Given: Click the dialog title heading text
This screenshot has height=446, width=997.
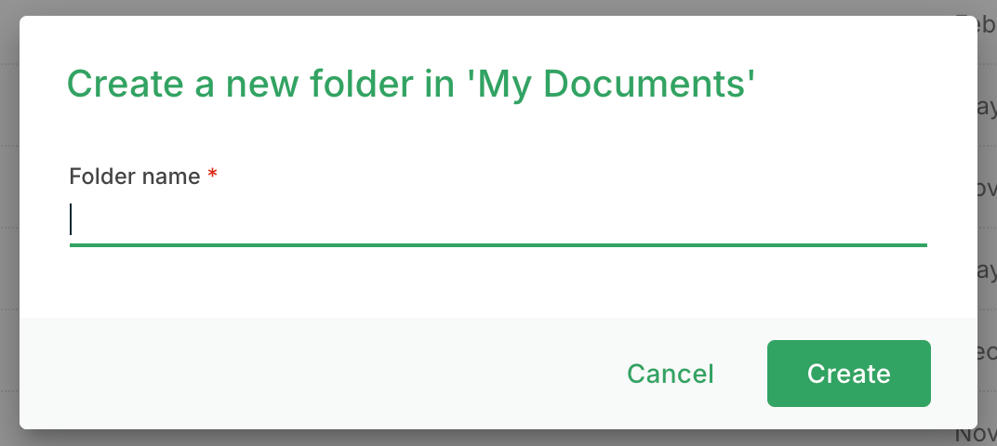Looking at the screenshot, I should pos(410,84).
